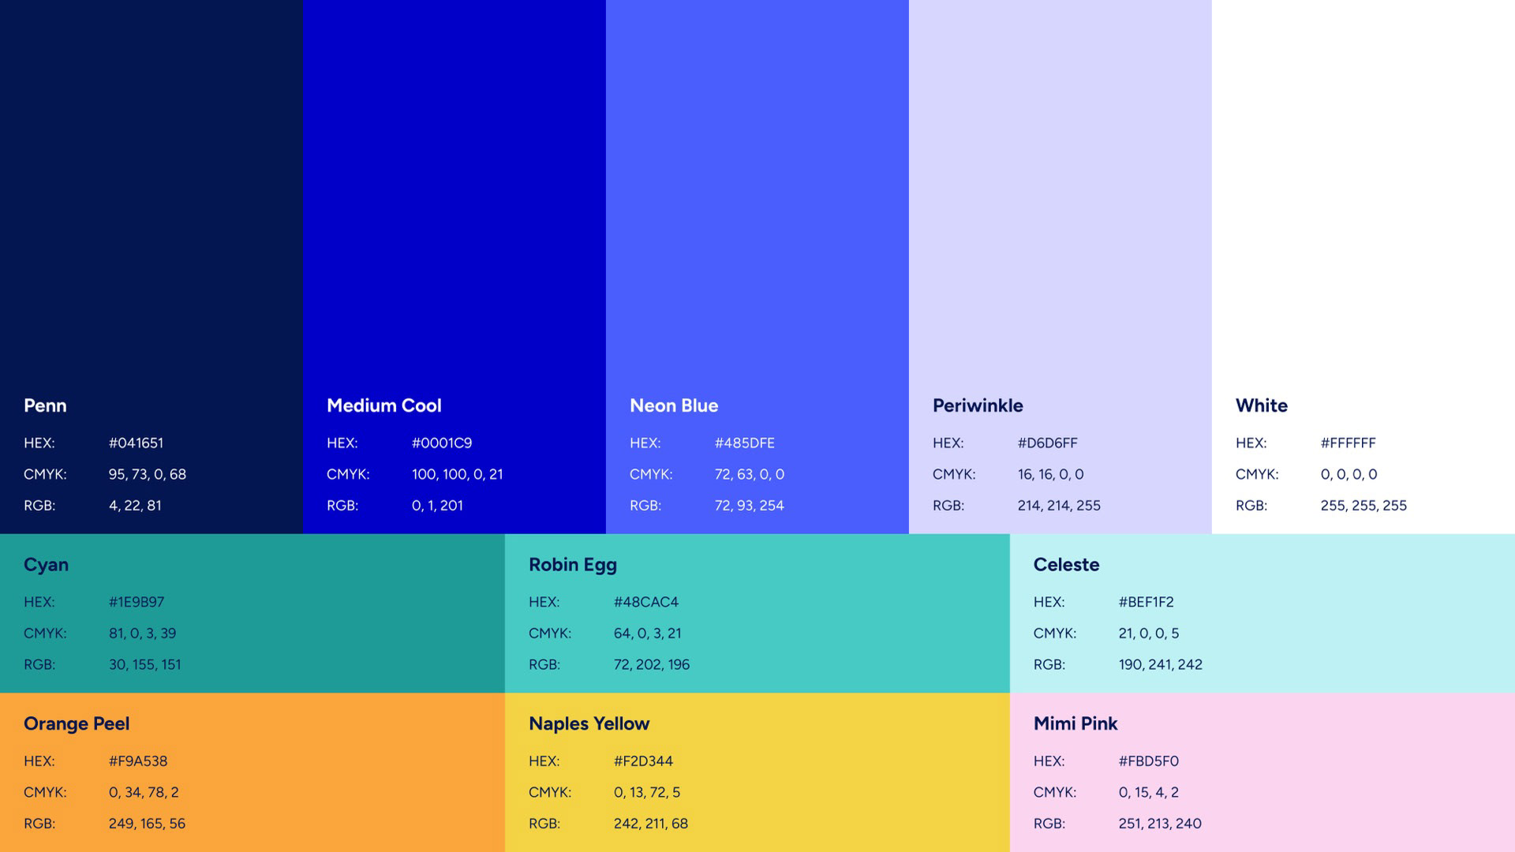Select the Medium Cool blue swatch
The height and width of the screenshot is (852, 1515).
coord(454,197)
